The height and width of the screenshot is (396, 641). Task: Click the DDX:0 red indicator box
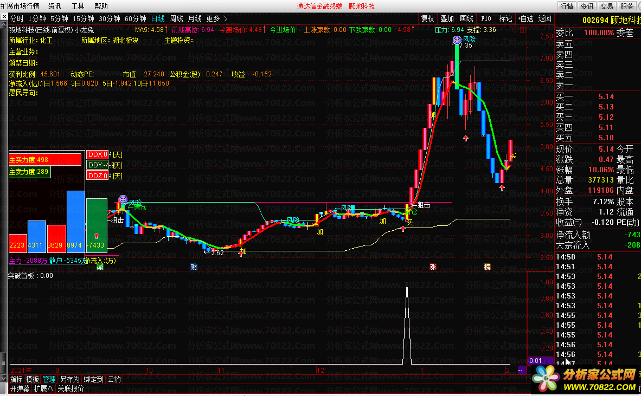[x=97, y=154]
